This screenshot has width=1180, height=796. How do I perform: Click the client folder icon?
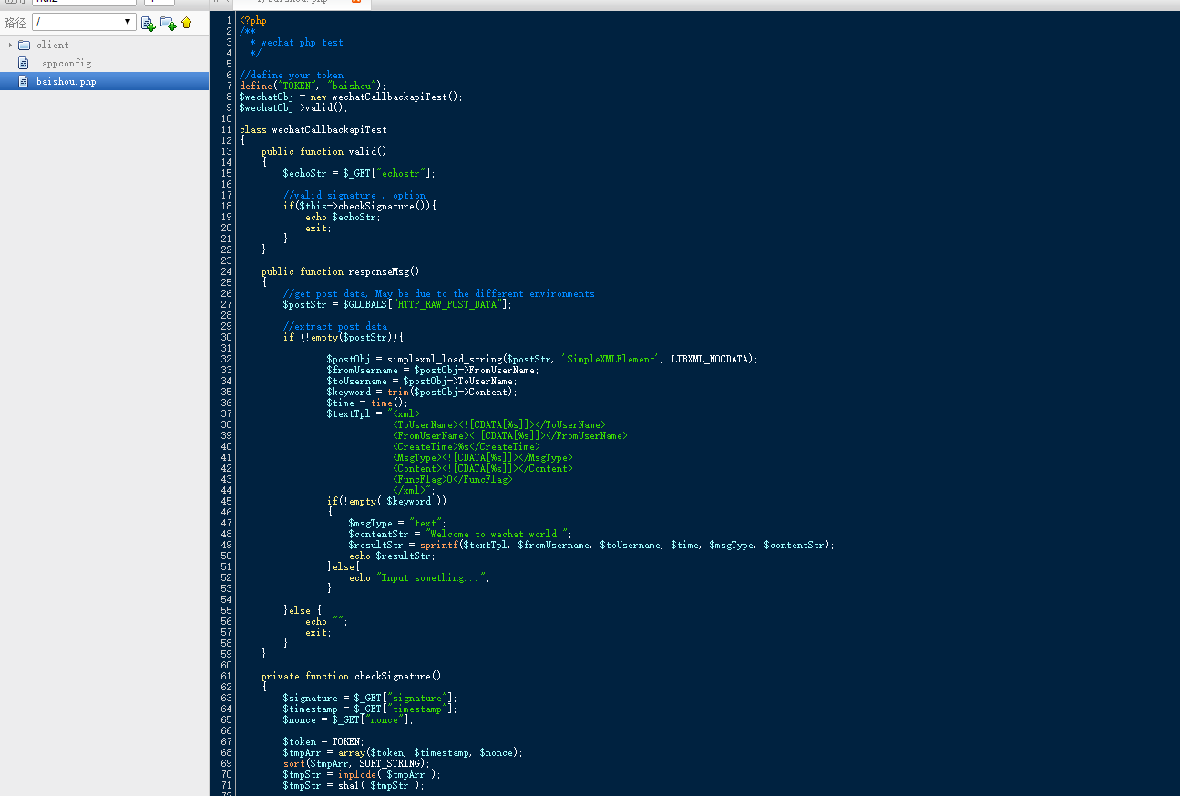point(24,45)
